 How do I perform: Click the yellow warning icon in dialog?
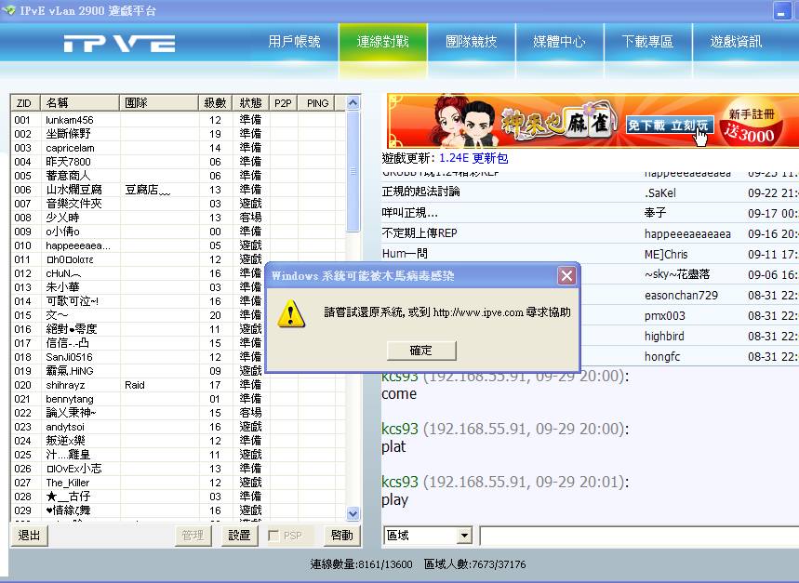[x=291, y=313]
